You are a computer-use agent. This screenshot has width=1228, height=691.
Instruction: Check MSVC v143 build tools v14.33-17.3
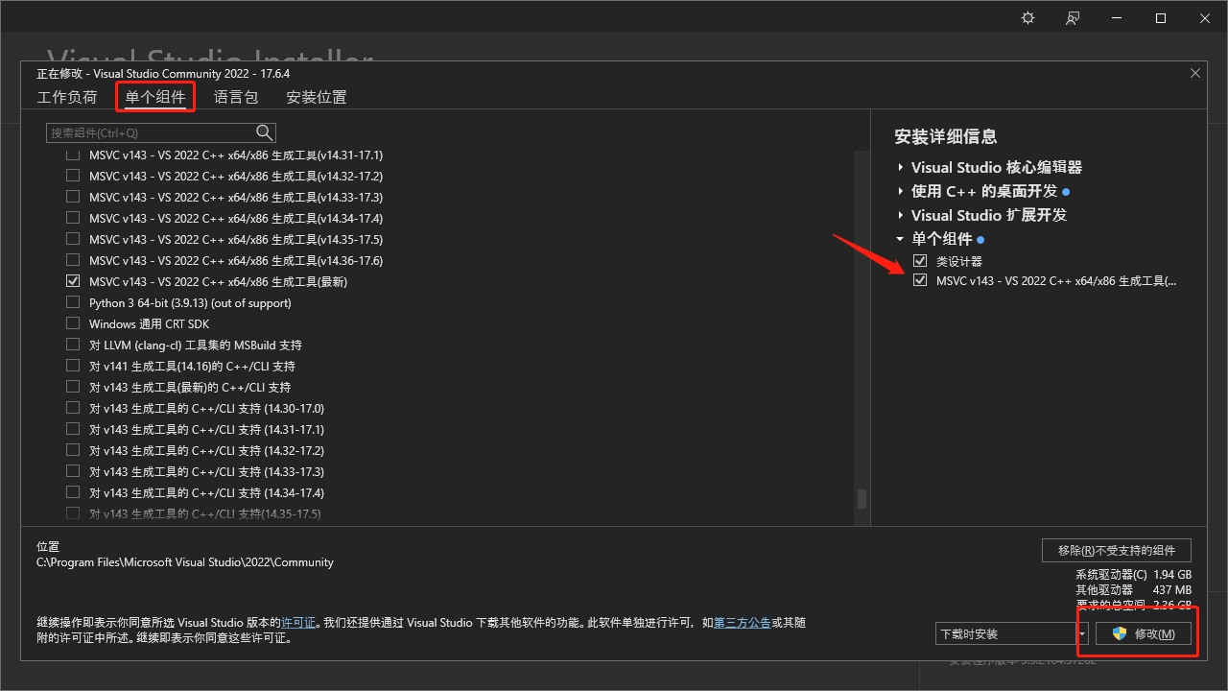pos(73,198)
